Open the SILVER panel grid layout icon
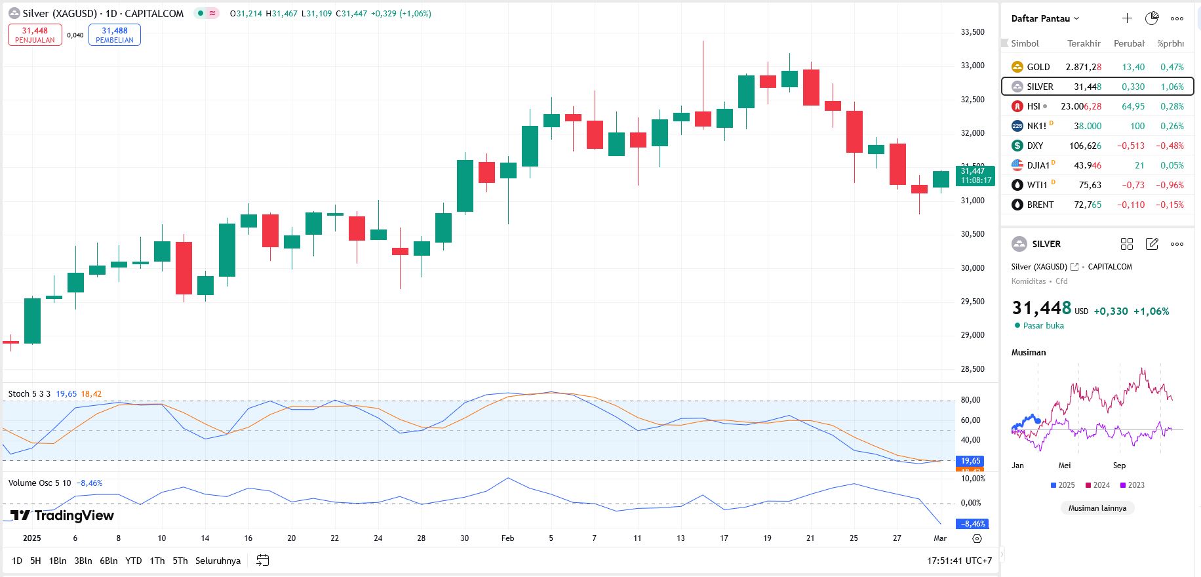 pos(1127,244)
